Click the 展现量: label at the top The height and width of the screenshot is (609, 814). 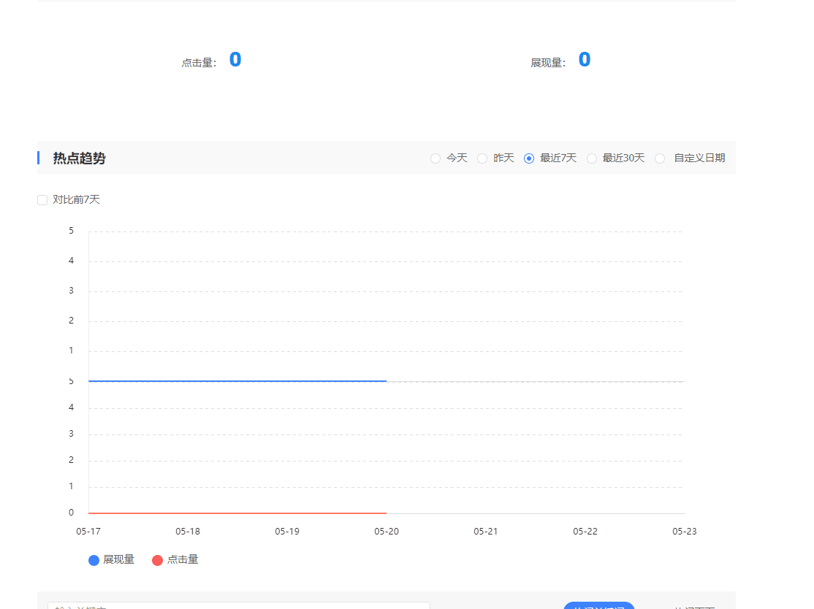click(548, 63)
